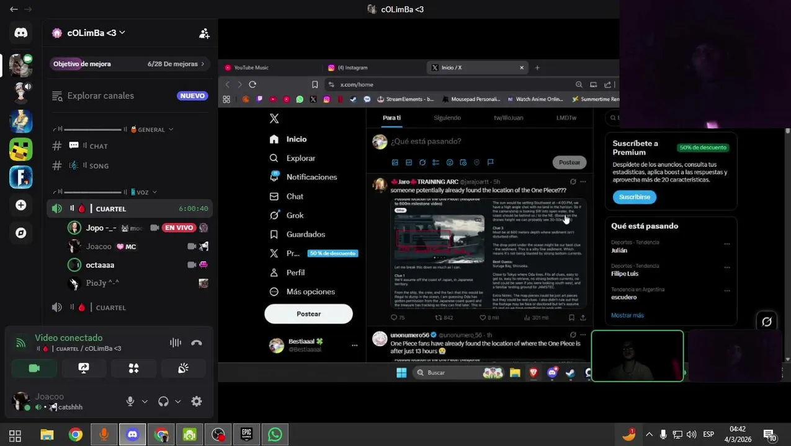
Task: Select the tw/IlloJuan tab in streamed X
Action: point(508,118)
